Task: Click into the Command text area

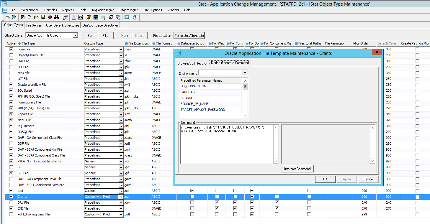Action: pyautogui.click(x=227, y=144)
